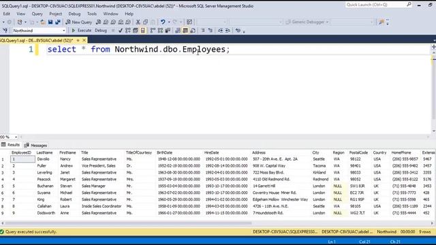Click the Save All icon
436x245 pixels.
click(x=58, y=22)
